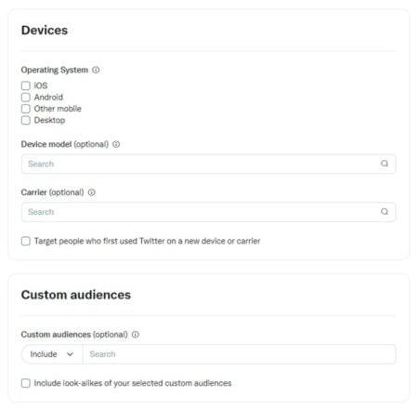Open the Include dropdown for custom audiences

coord(52,354)
